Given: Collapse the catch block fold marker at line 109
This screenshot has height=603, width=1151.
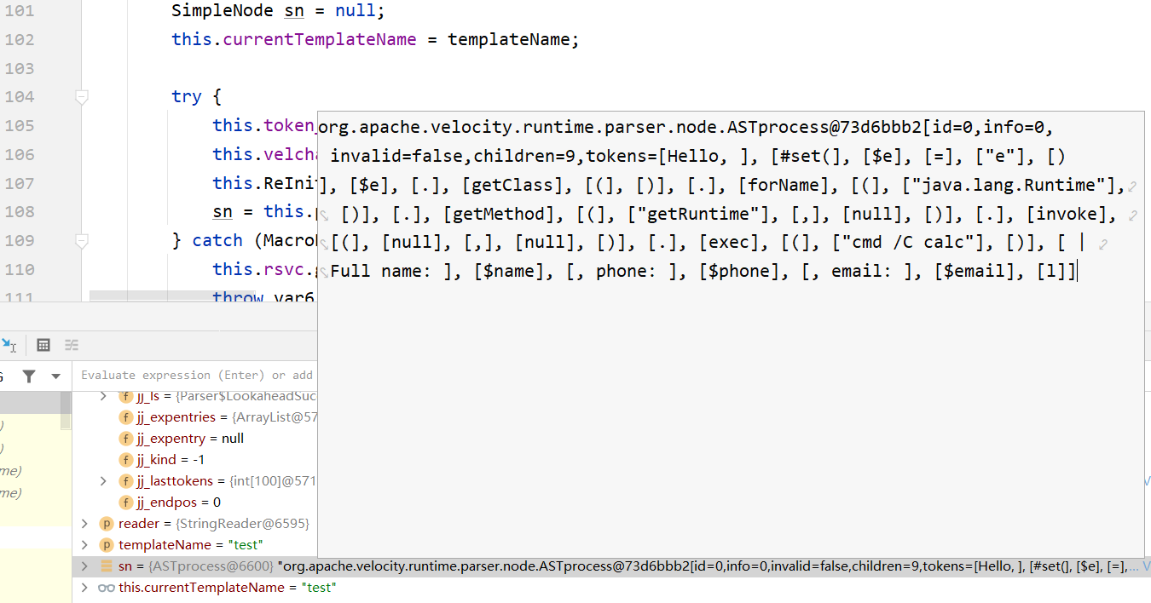Looking at the screenshot, I should (82, 241).
